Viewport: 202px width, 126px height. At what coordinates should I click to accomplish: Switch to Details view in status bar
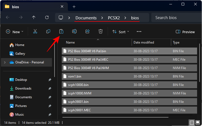tap(192, 122)
